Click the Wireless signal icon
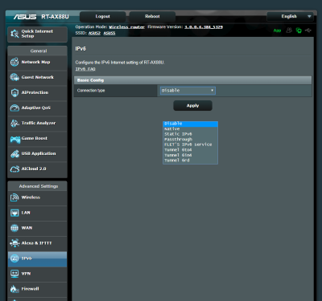 pos(14,197)
